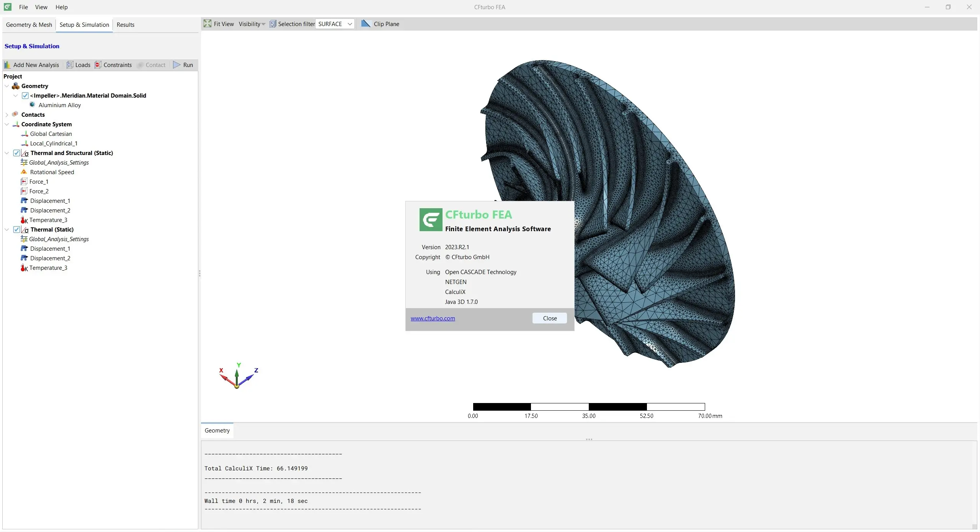Click the Thermal (Static) analysis icon

(25, 230)
